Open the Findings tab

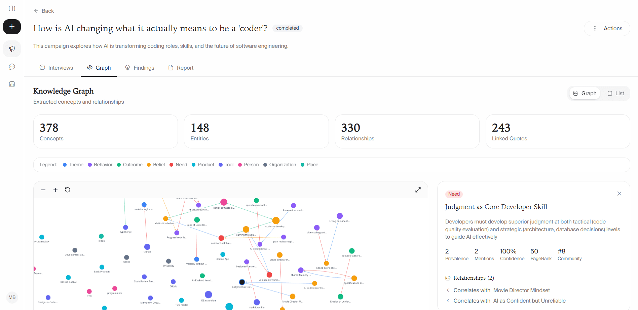(140, 67)
